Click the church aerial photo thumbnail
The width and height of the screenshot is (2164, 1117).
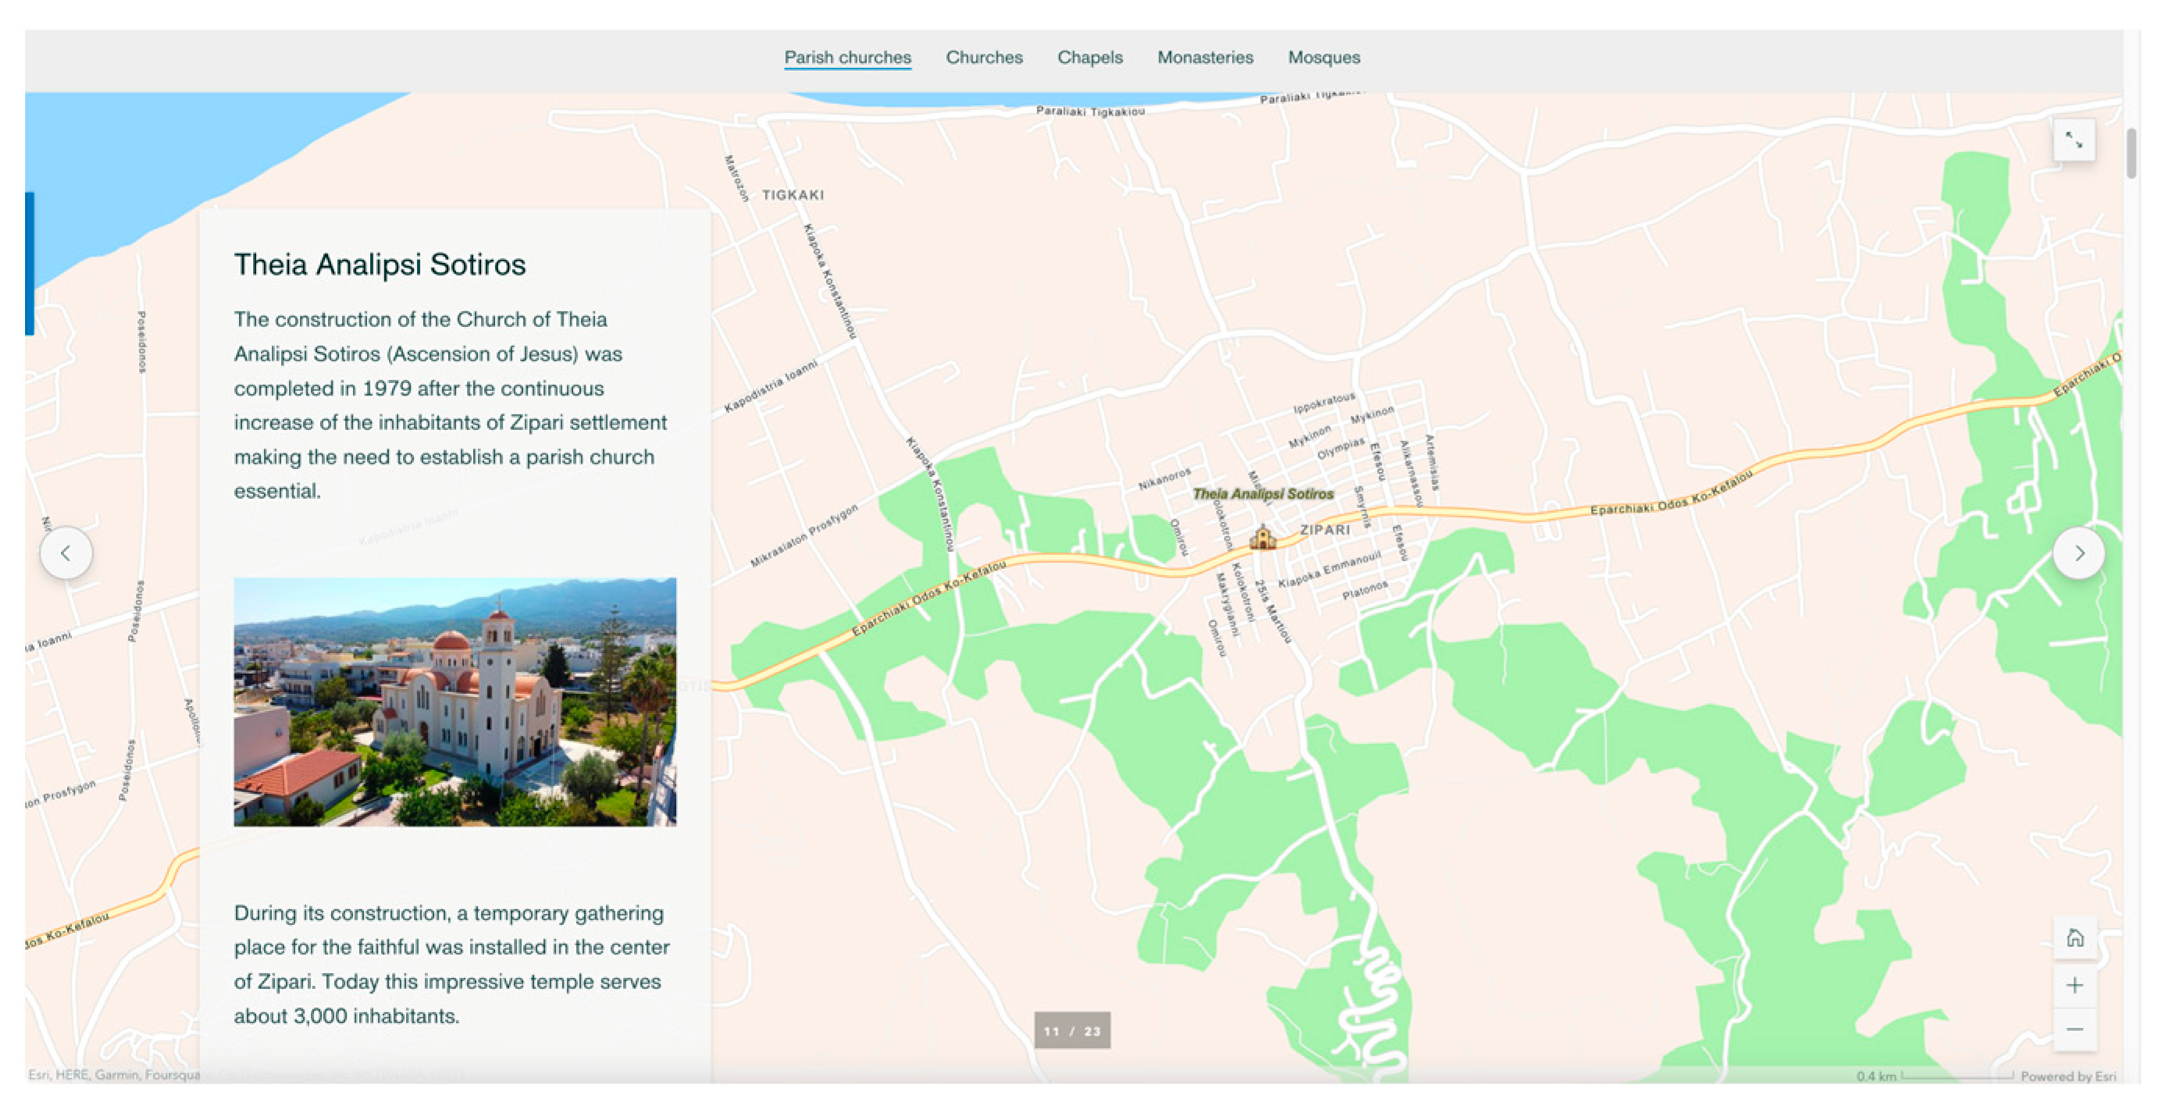454,701
